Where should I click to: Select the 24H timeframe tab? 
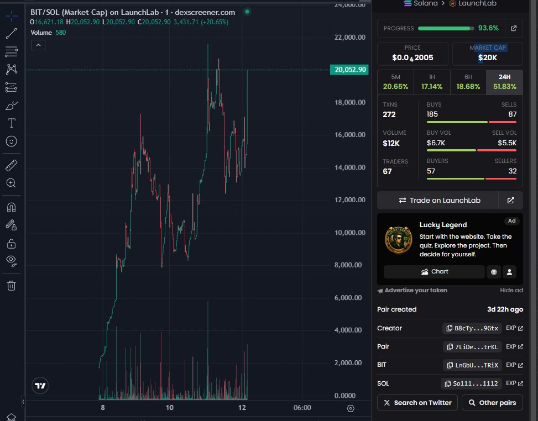tap(504, 82)
